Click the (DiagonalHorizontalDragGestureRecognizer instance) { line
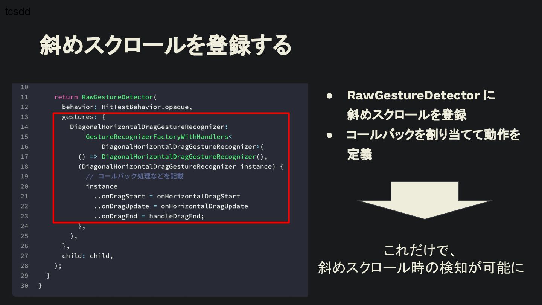This screenshot has width=542, height=305. coord(181,166)
